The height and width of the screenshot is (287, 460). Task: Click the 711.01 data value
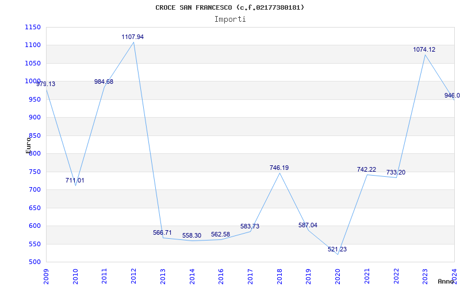[x=75, y=180]
